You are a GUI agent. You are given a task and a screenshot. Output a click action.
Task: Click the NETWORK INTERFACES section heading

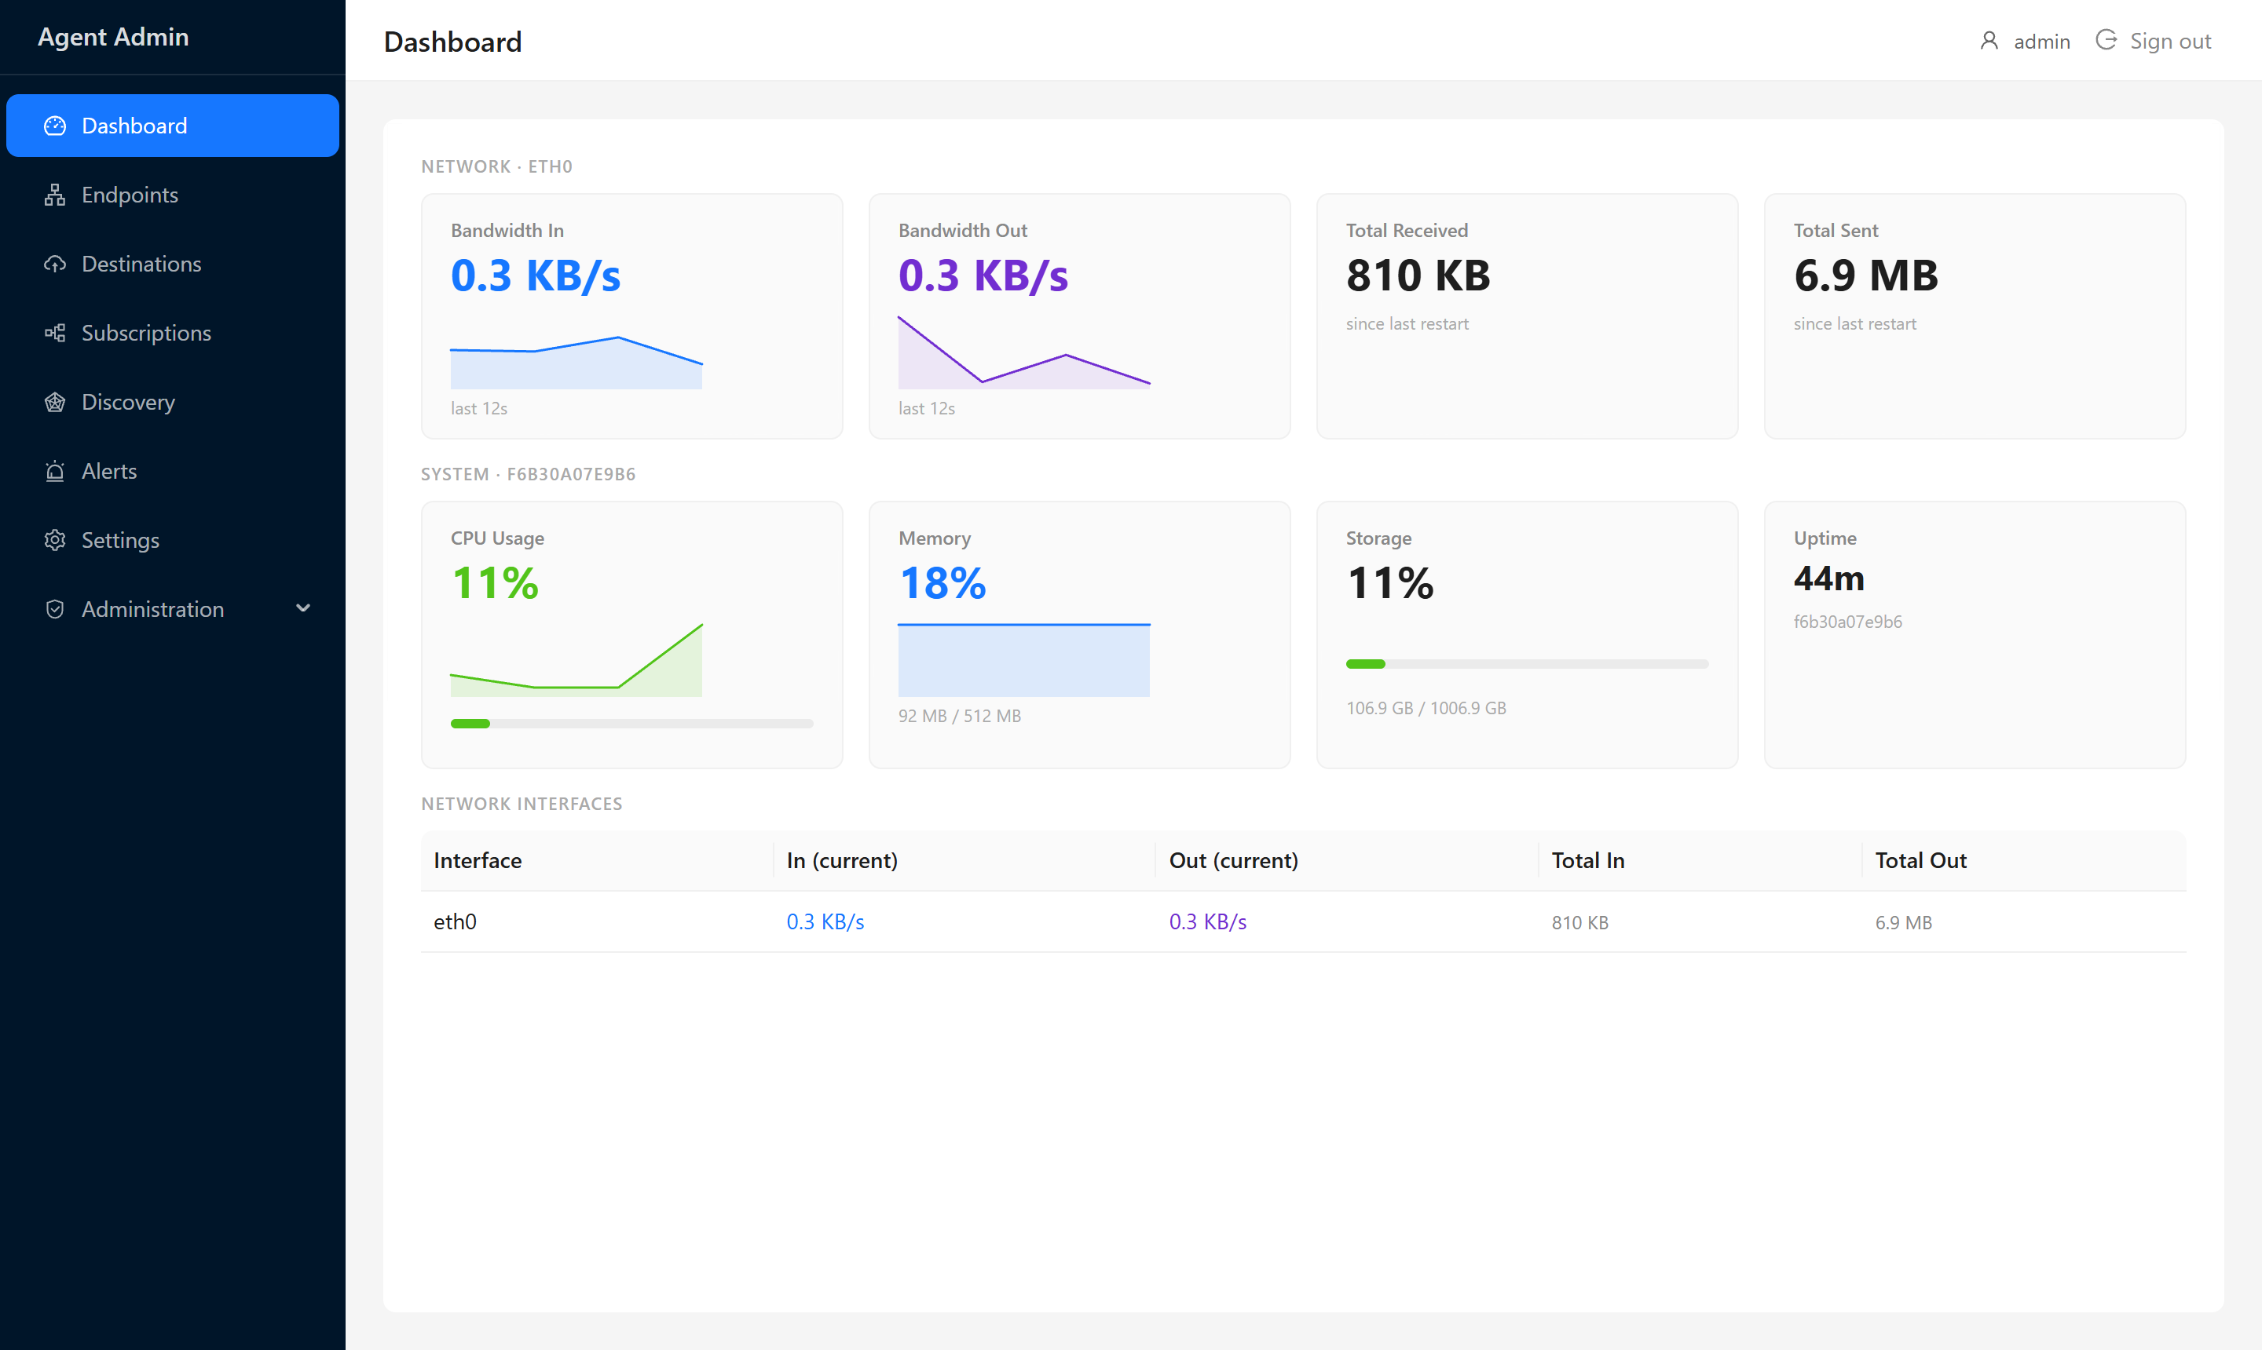522,805
